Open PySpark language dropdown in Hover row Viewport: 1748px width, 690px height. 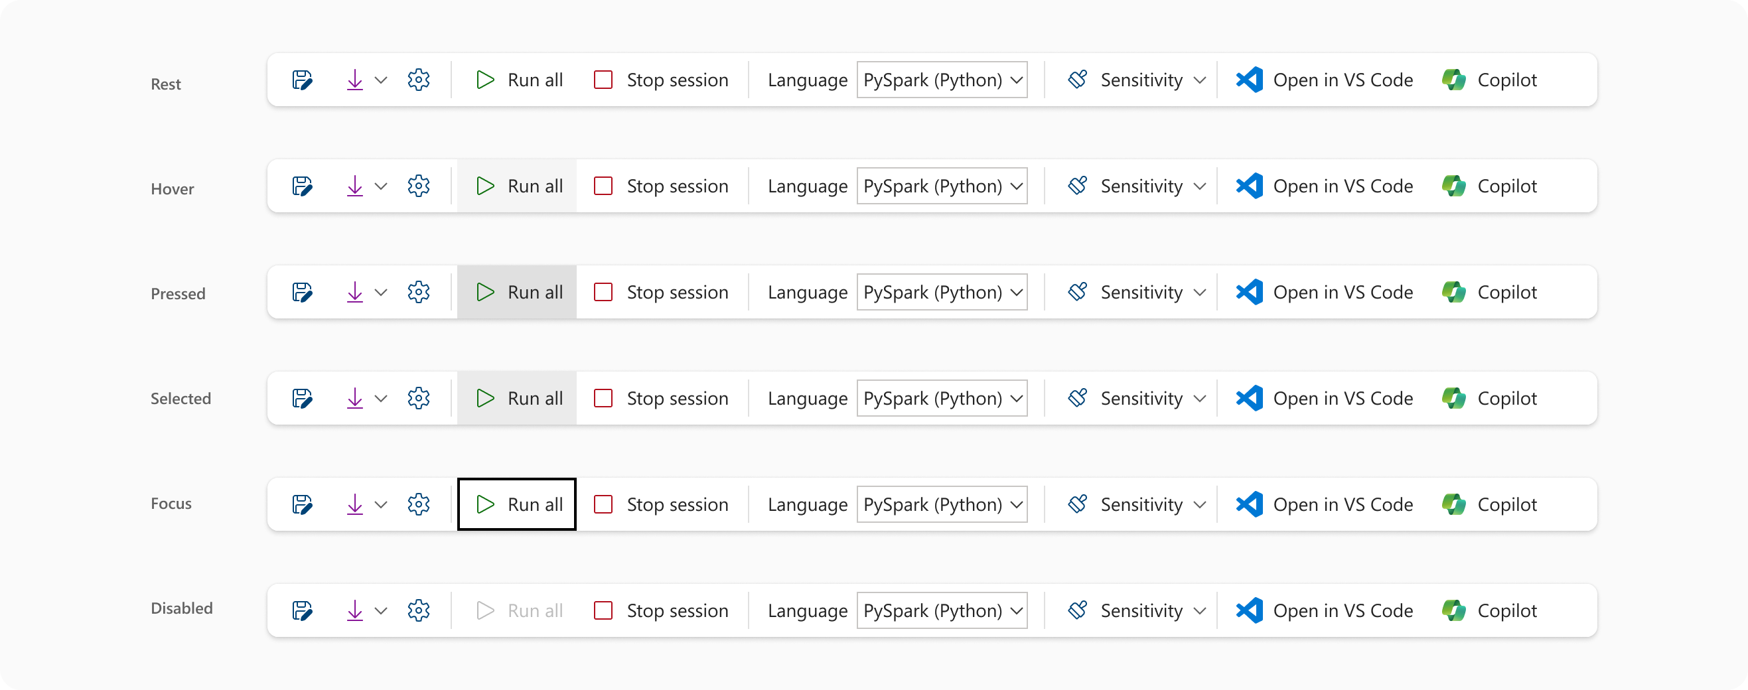point(942,186)
